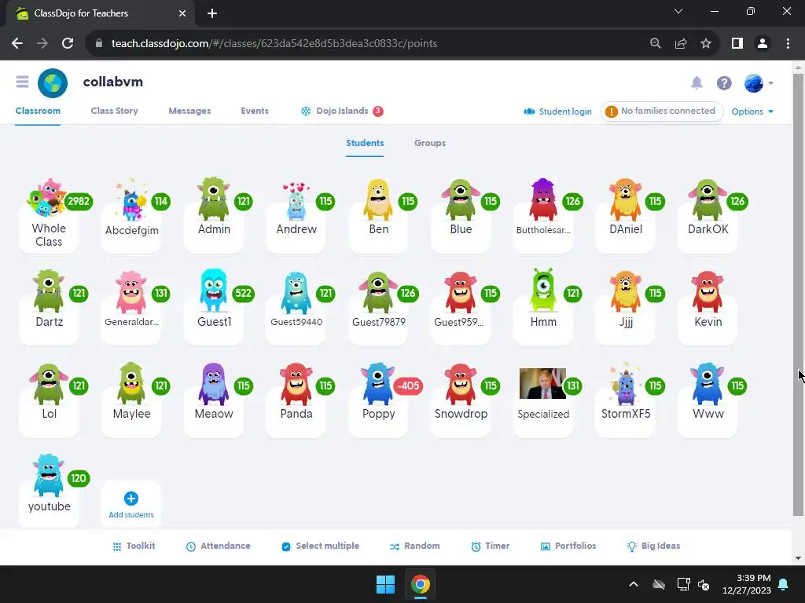Click Guest79879's monster avatar

click(x=378, y=292)
